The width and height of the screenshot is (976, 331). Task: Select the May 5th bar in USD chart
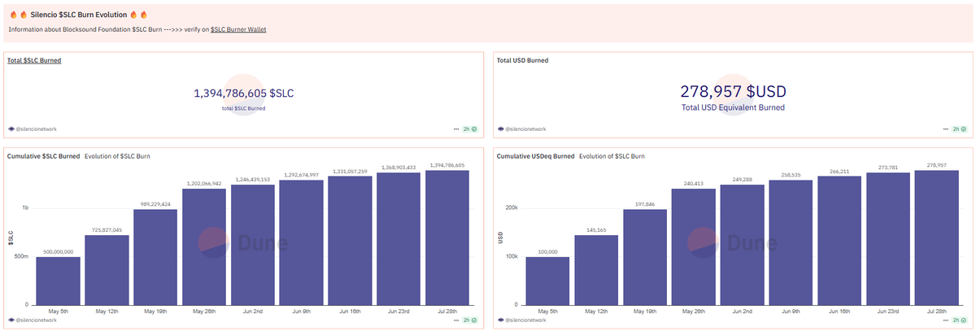(x=547, y=281)
